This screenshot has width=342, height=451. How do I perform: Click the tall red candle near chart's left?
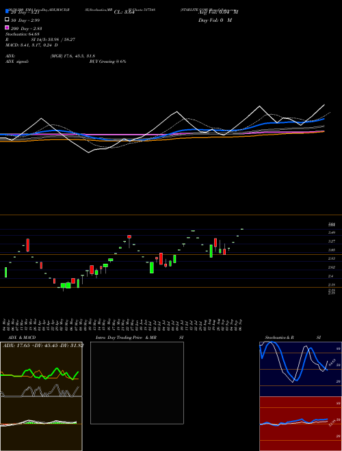coord(28,245)
